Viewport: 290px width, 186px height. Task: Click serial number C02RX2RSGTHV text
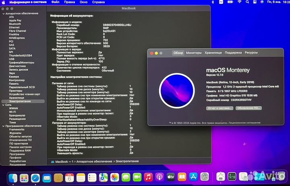click(241, 100)
